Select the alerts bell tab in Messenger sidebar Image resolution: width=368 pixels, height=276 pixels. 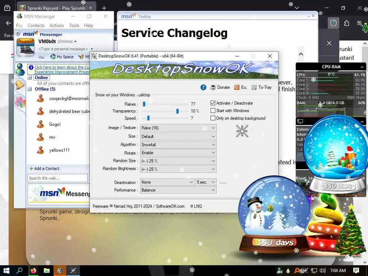tap(20, 85)
